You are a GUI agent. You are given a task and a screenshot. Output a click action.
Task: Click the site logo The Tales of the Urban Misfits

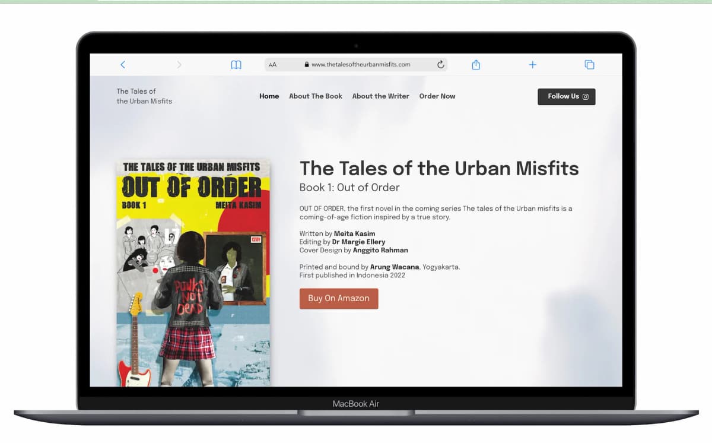[144, 96]
